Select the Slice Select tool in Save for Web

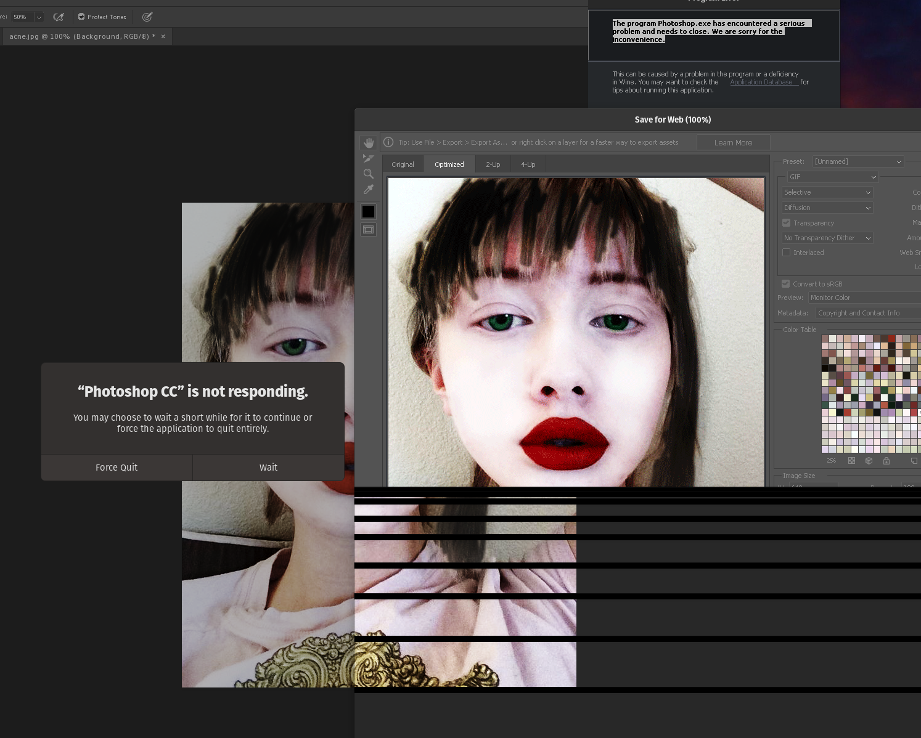tap(369, 158)
